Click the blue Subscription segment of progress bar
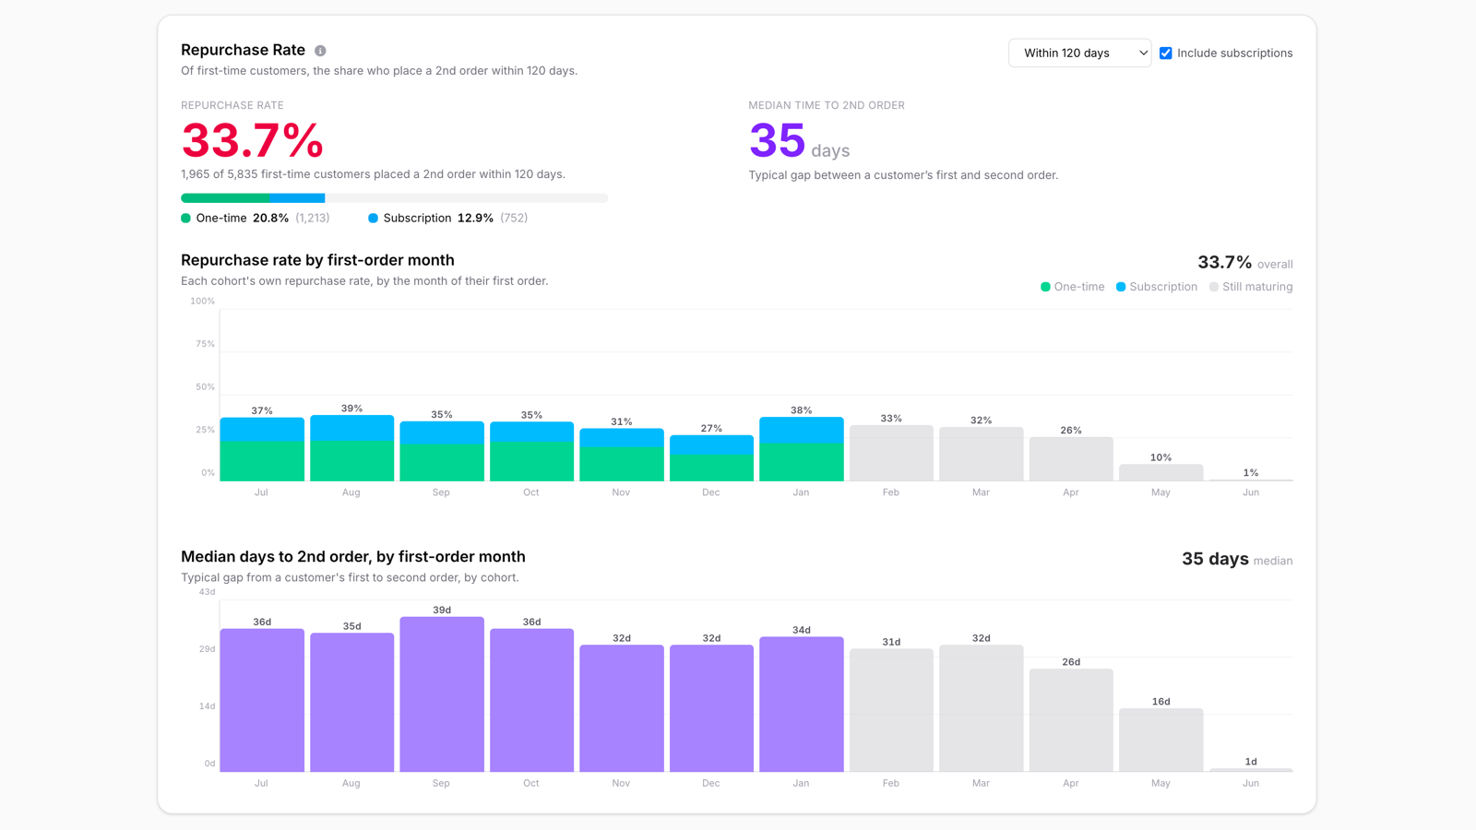This screenshot has height=830, width=1476. pyautogui.click(x=297, y=197)
